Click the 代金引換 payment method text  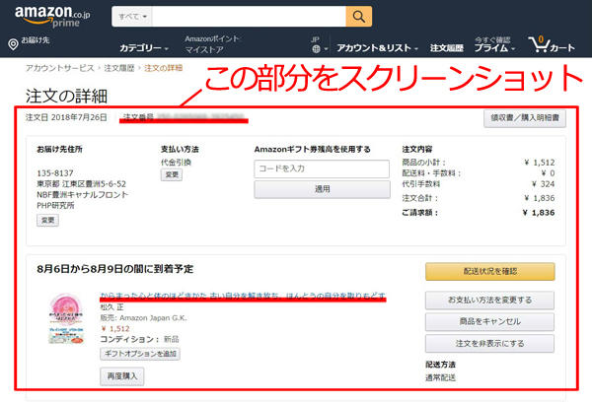pyautogui.click(x=176, y=163)
